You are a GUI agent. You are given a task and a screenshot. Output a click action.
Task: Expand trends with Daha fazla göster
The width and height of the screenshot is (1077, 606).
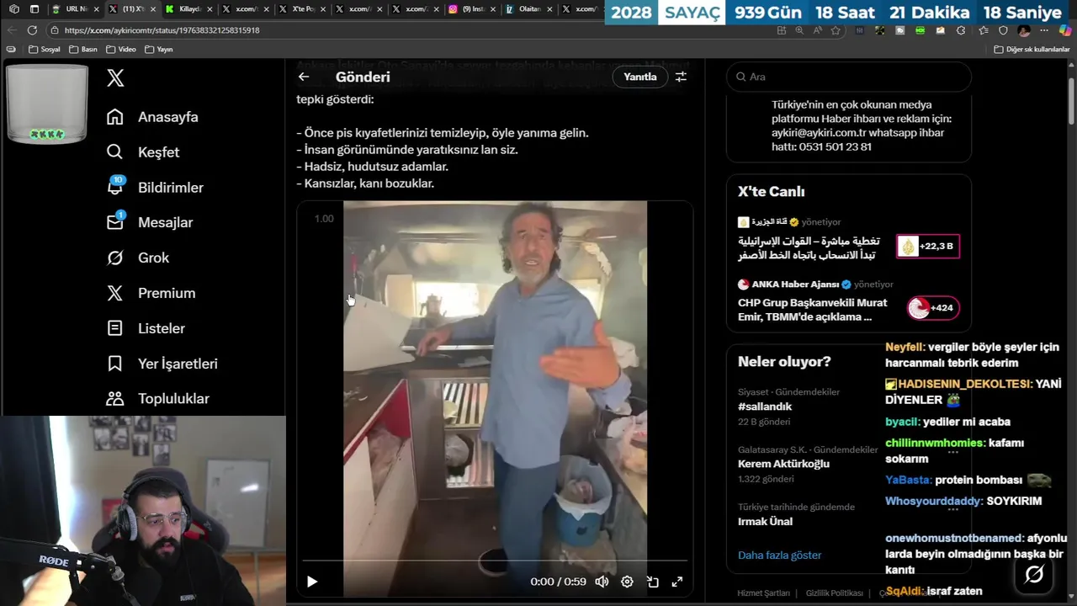tap(779, 555)
